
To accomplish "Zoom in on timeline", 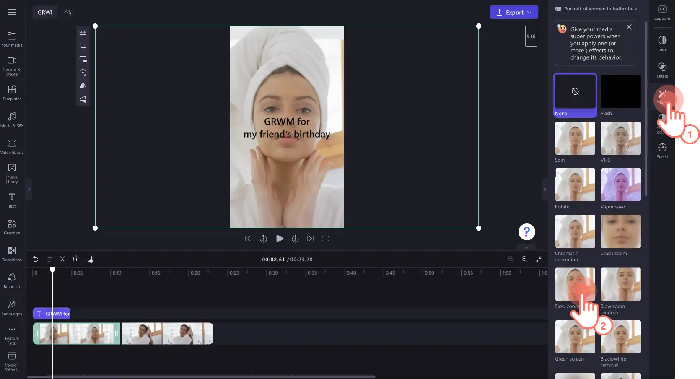I will coord(524,259).
